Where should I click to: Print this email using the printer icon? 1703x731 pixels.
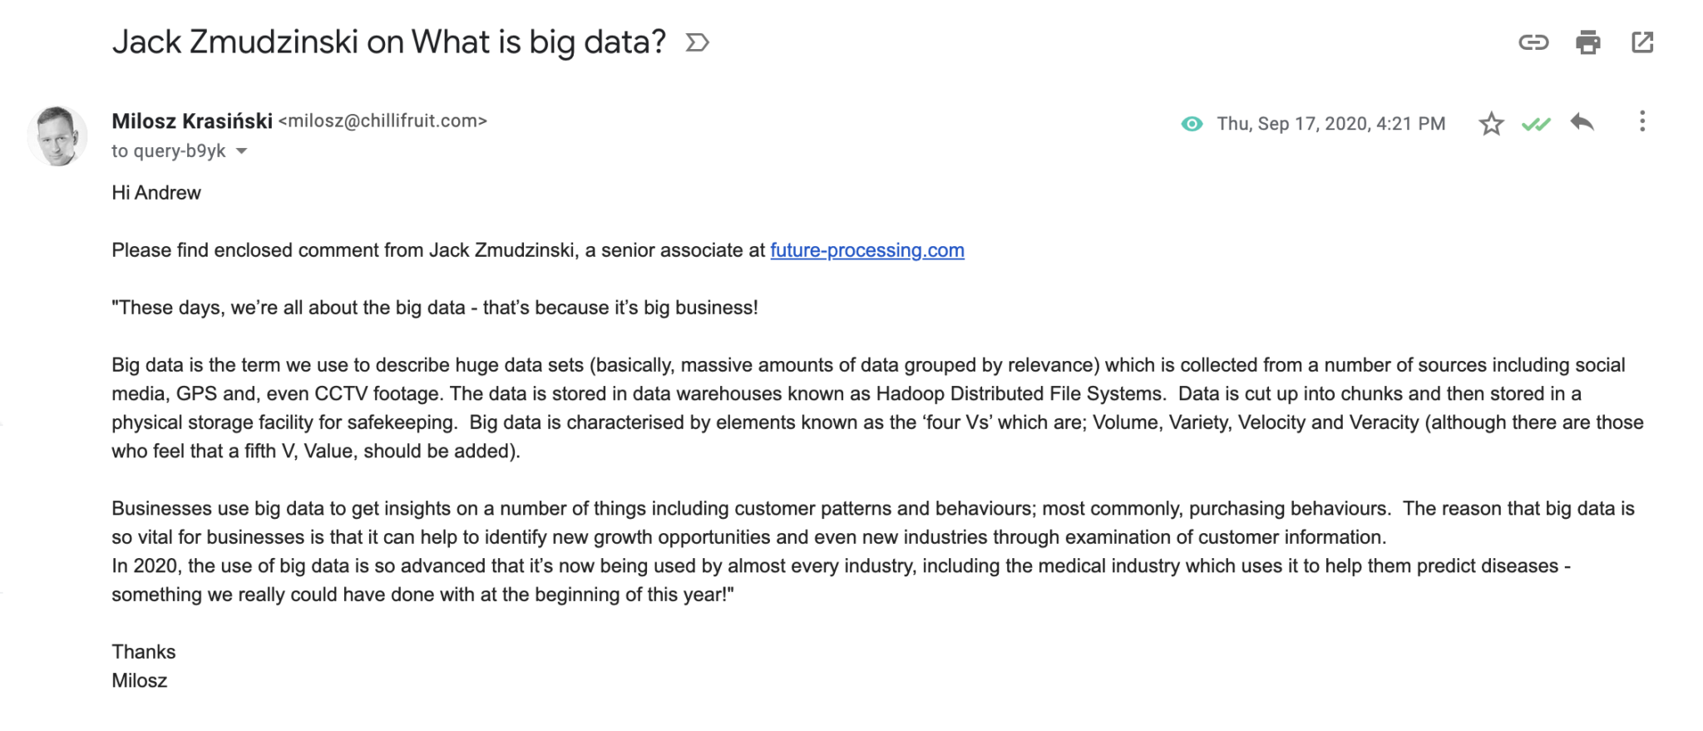(1587, 42)
